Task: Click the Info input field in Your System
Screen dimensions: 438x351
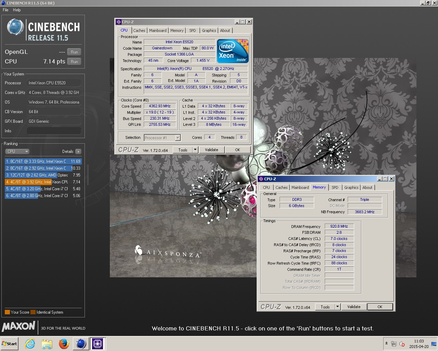Action: [54, 131]
